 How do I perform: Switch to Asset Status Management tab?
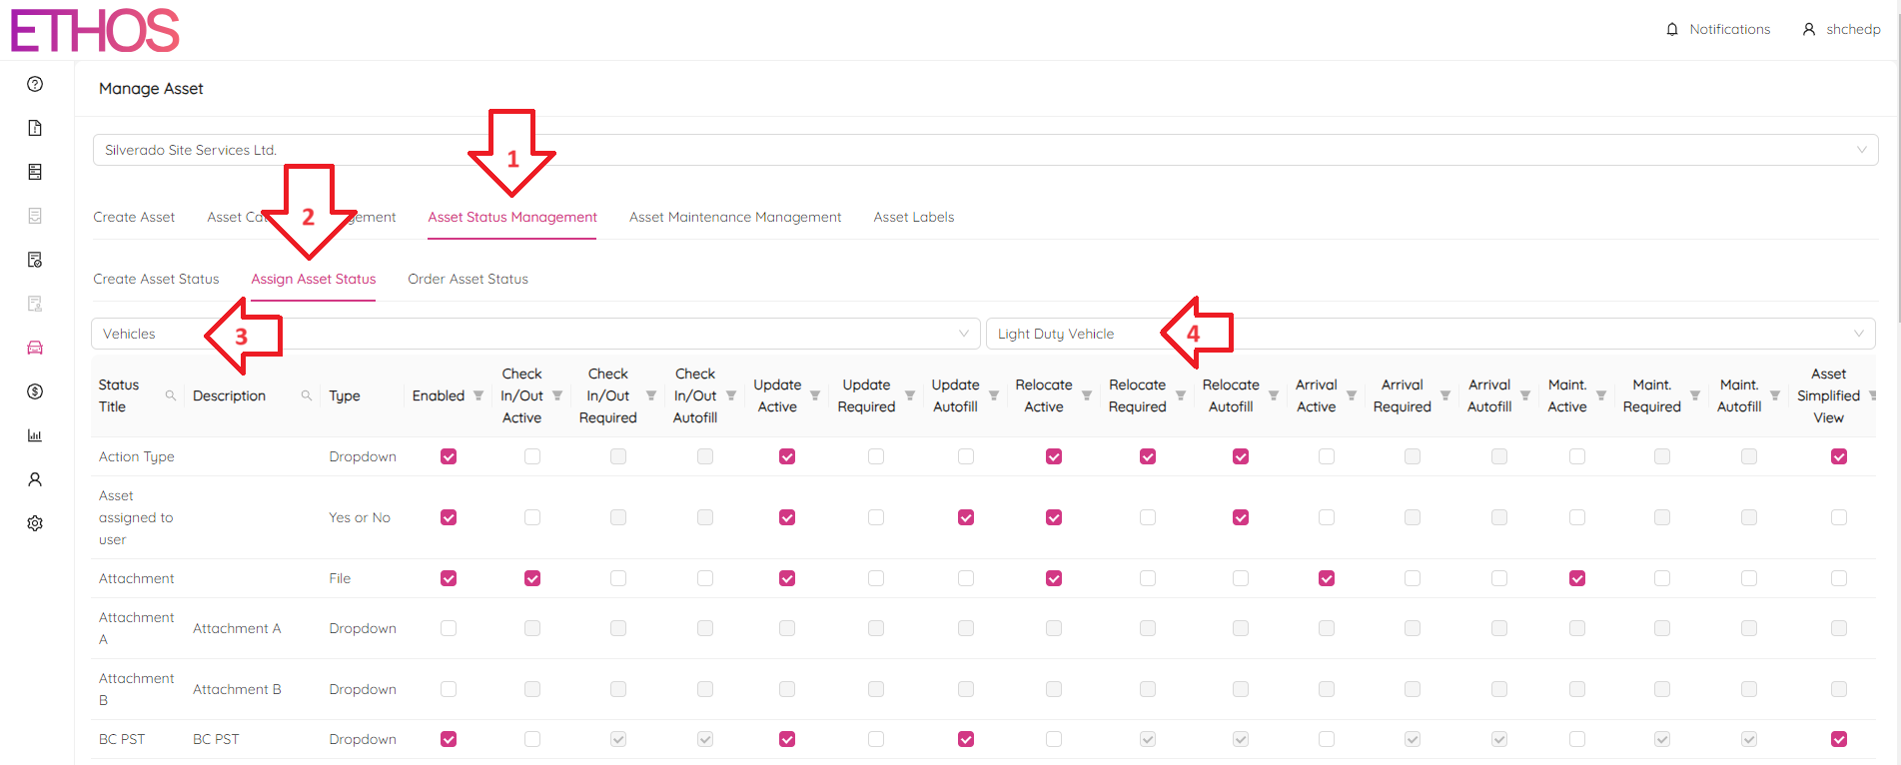point(512,217)
